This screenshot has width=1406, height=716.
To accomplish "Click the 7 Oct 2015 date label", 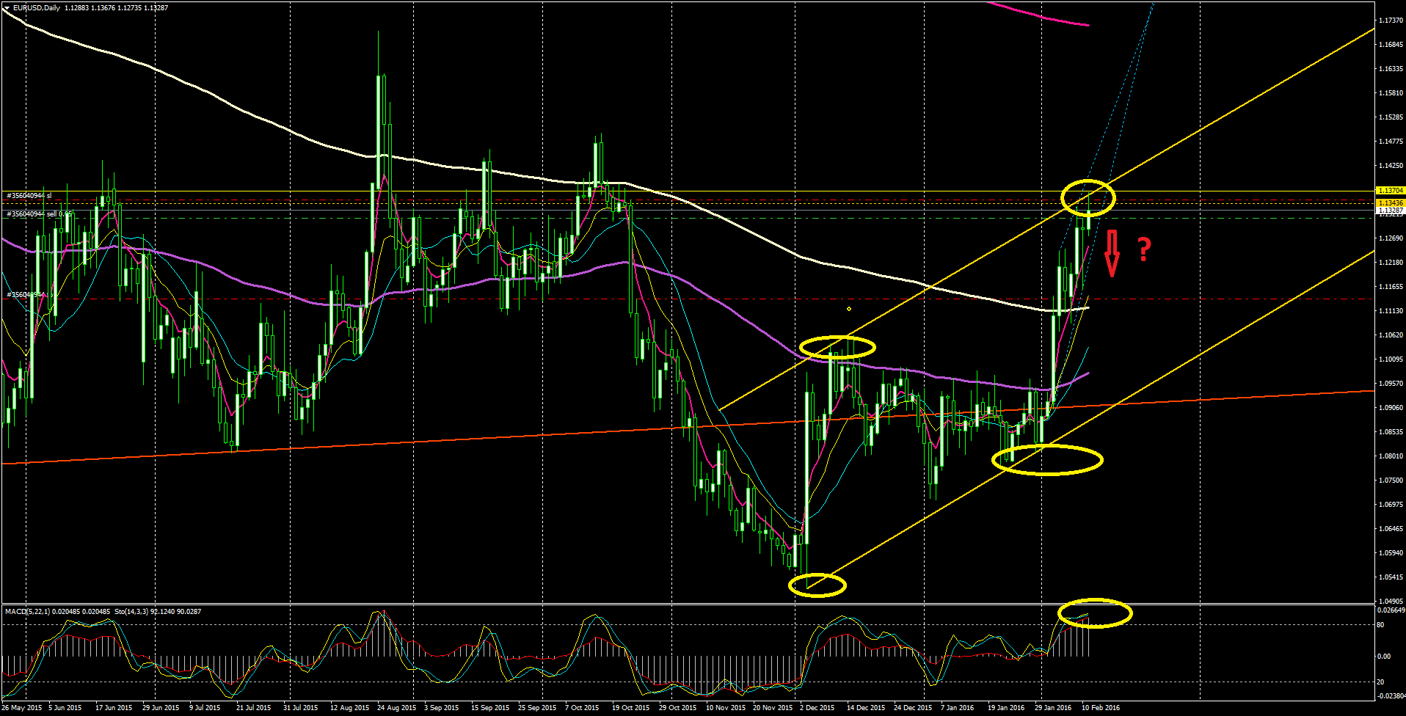I will (x=582, y=708).
